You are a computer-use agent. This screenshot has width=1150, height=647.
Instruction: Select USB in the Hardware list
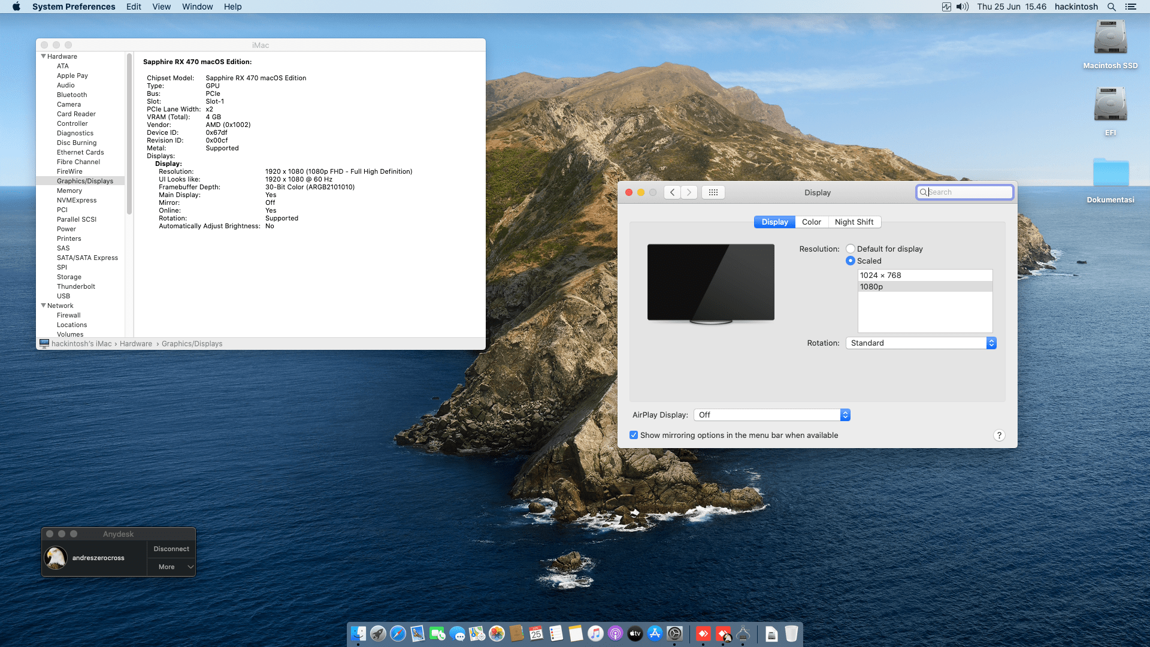(x=63, y=296)
